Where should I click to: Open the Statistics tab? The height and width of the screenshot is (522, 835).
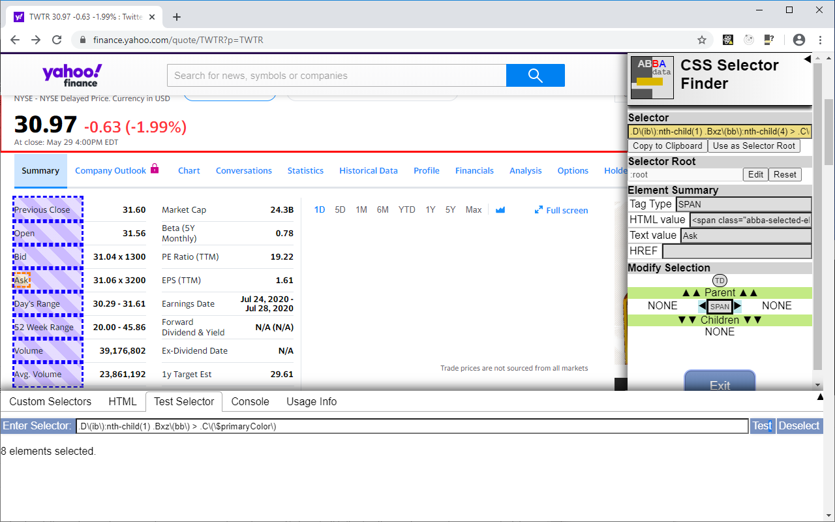tap(305, 170)
